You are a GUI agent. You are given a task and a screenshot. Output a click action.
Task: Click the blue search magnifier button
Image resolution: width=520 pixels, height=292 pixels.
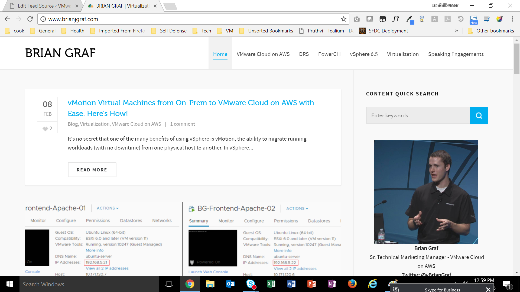tap(479, 115)
